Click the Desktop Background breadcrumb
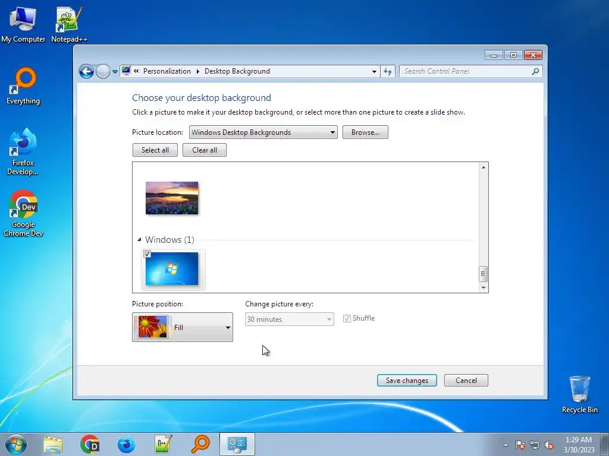The image size is (609, 456). click(x=237, y=71)
